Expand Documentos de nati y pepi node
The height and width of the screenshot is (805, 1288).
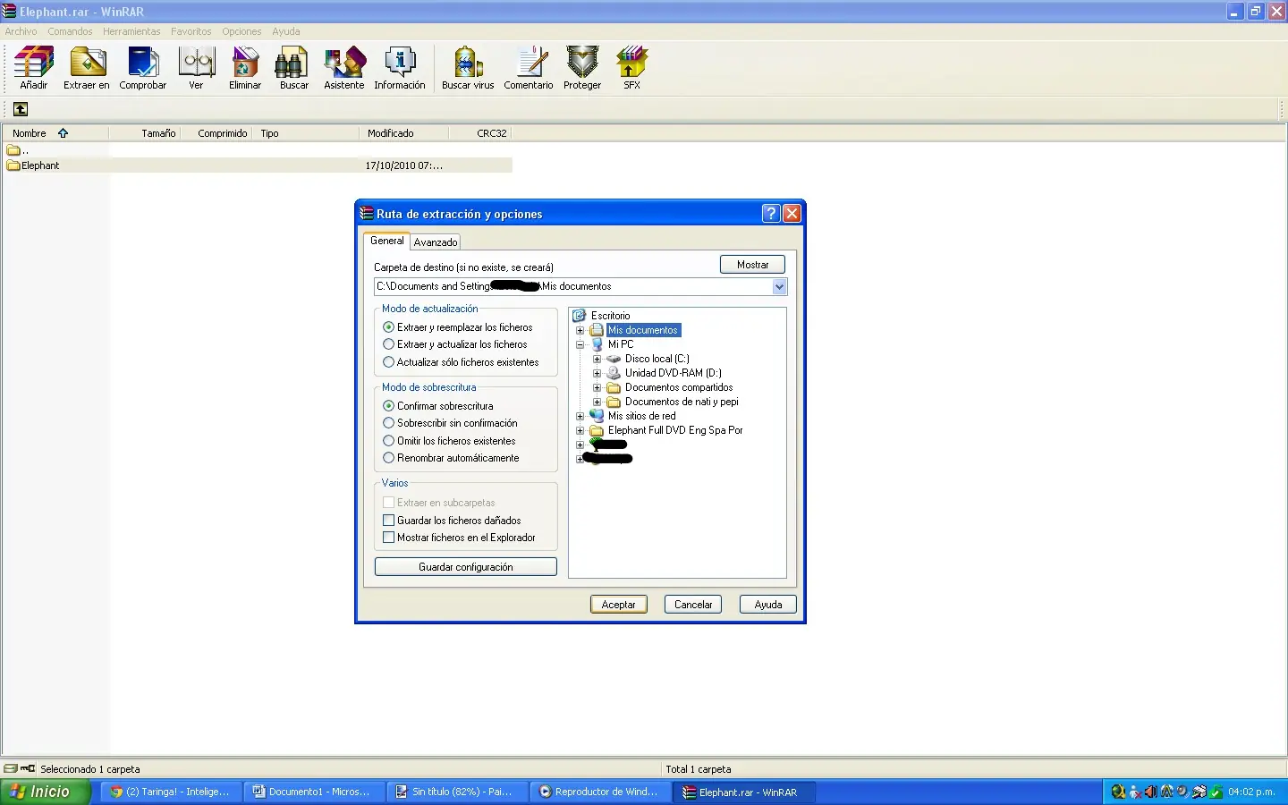[x=597, y=402]
